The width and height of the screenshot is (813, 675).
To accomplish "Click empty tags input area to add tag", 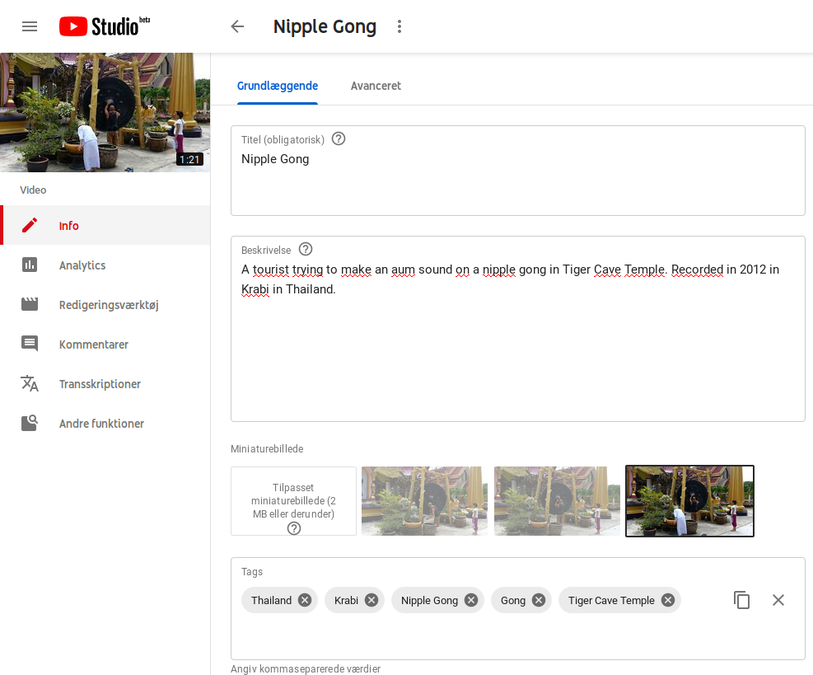I will tap(517, 636).
